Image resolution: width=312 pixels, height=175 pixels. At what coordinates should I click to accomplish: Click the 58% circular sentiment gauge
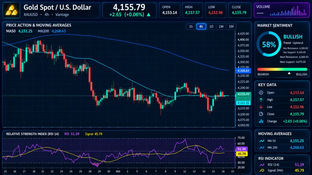[269, 44]
